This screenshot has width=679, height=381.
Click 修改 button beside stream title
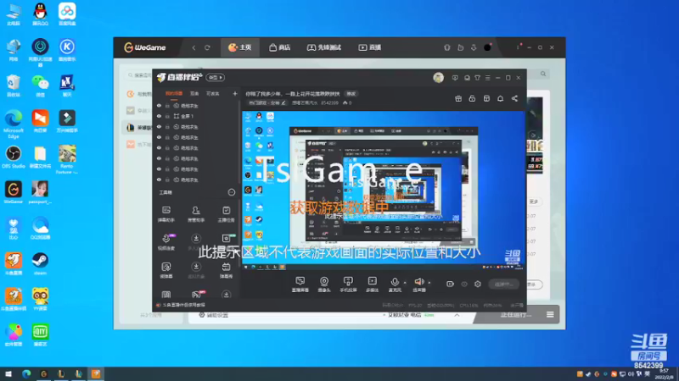click(351, 94)
